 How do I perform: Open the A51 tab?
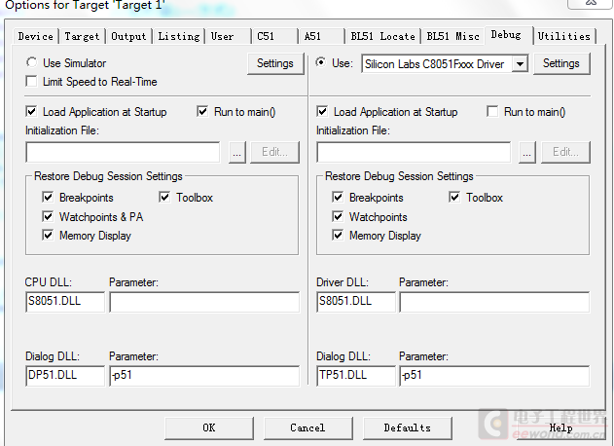[322, 36]
